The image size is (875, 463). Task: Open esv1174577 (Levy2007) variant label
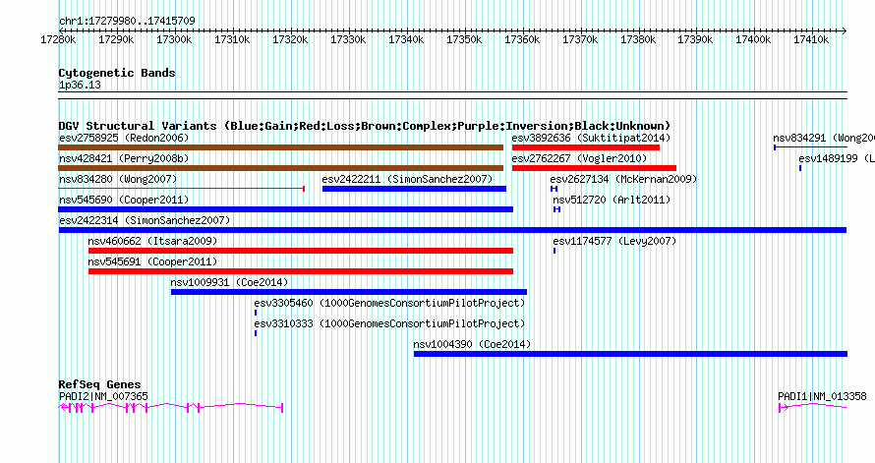tap(614, 241)
